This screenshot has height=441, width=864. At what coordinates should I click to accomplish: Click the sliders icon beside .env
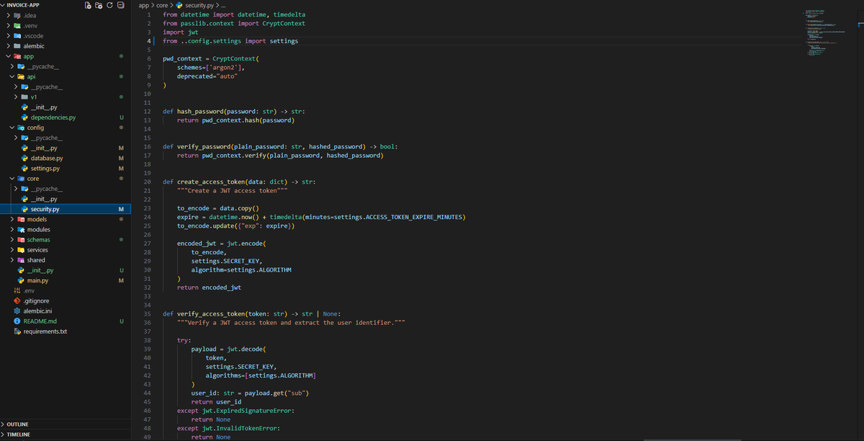18,290
